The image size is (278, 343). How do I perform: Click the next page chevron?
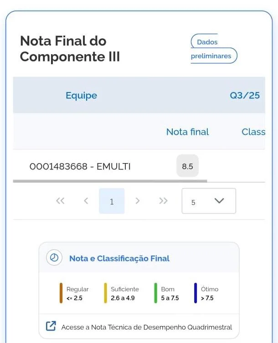tap(138, 201)
